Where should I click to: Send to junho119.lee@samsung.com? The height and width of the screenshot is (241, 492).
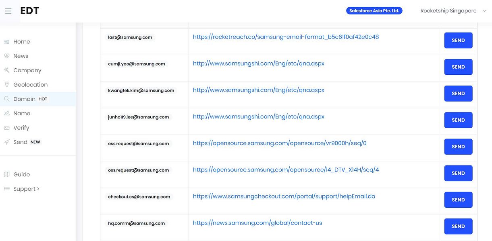pos(458,120)
